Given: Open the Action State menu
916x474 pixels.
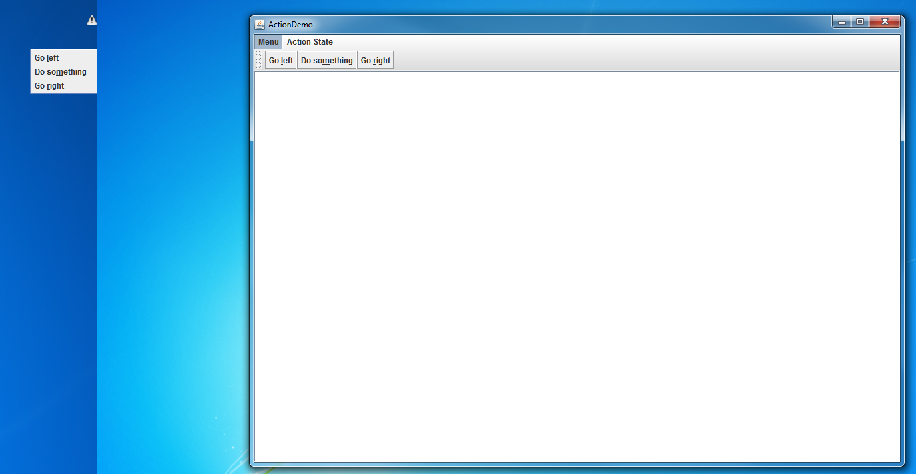Looking at the screenshot, I should point(310,42).
